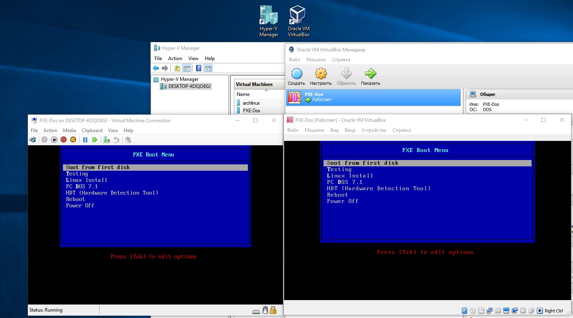
Task: Open Справка menu in VirtualBox Менеджер window
Action: point(341,60)
